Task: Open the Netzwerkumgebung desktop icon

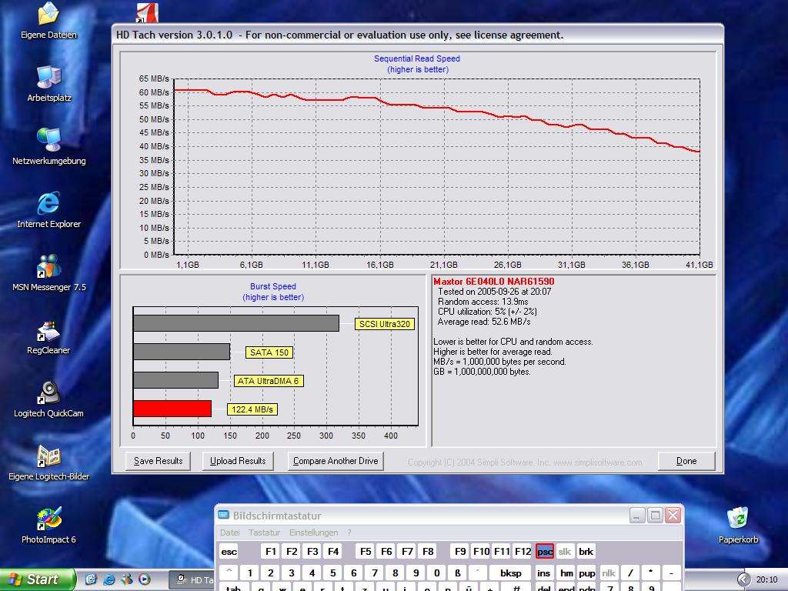Action: [x=48, y=146]
